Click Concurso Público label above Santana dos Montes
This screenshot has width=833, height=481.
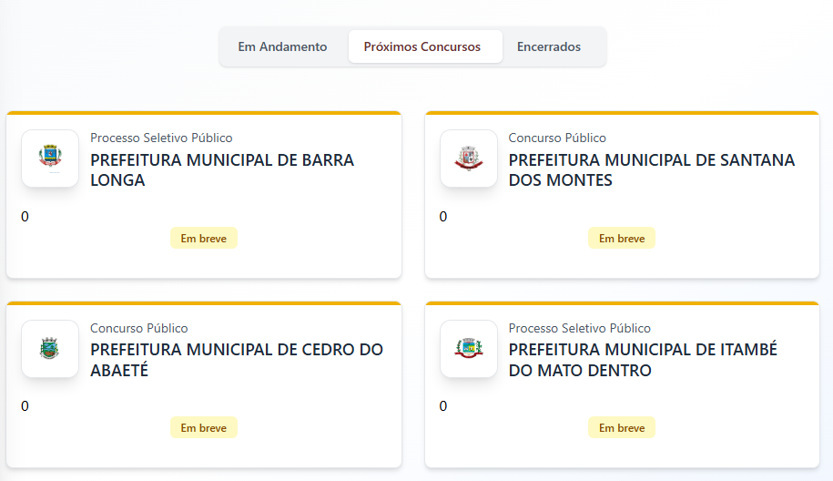[557, 138]
